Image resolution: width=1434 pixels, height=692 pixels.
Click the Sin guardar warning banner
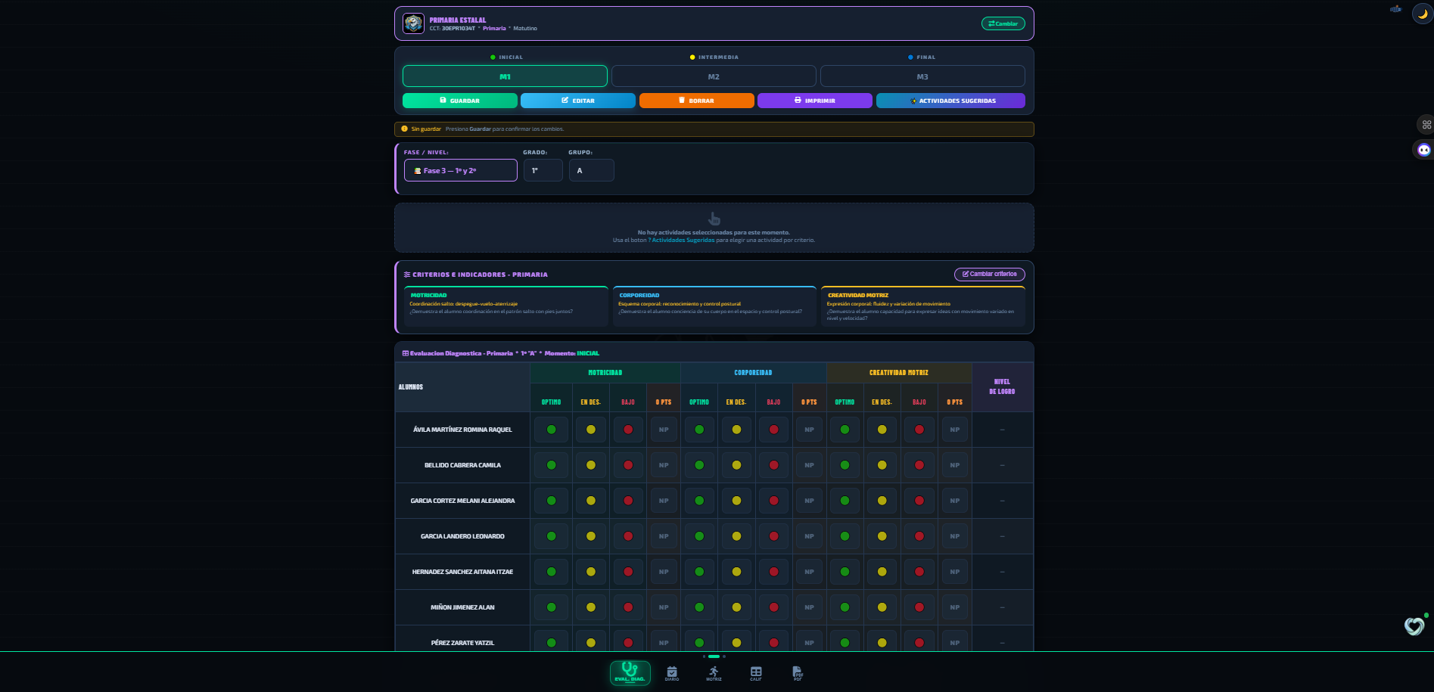pyautogui.click(x=714, y=129)
